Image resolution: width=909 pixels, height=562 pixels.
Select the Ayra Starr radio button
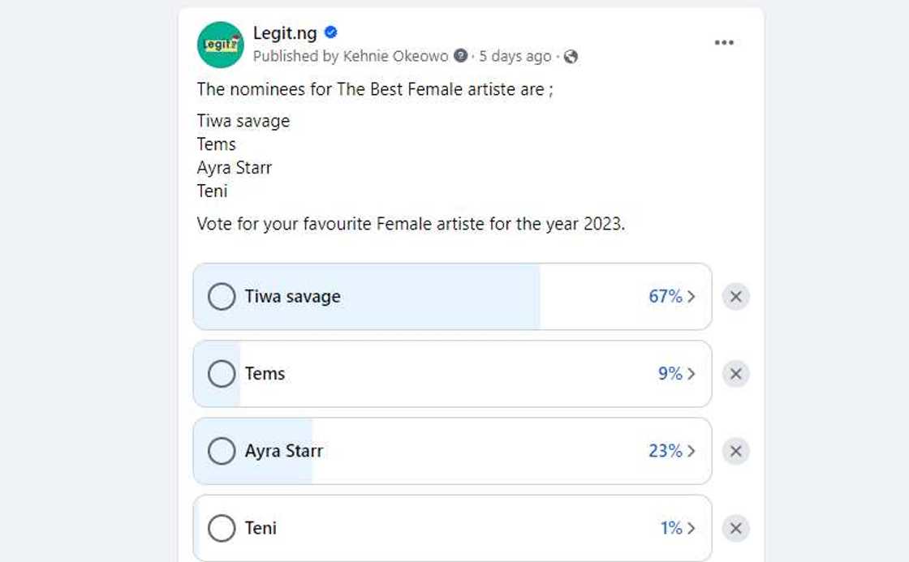pos(221,451)
